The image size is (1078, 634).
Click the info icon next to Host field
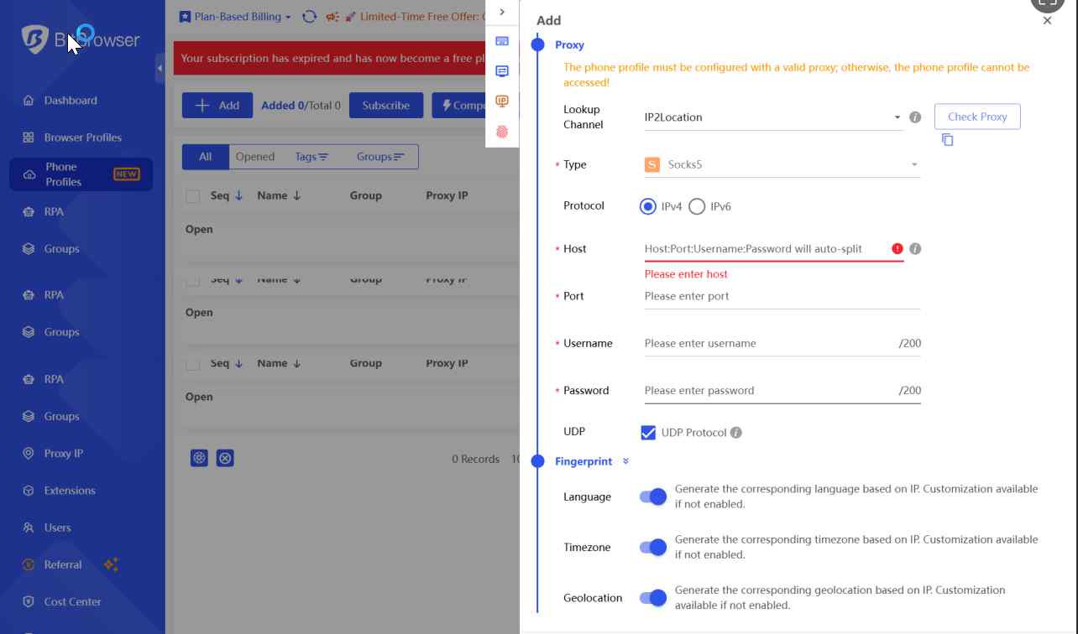[915, 249]
